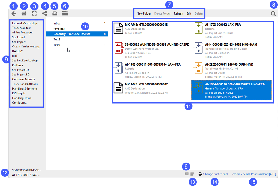Image resolution: width=278 pixels, height=189 pixels.
Task: Click the printer icon in status bar
Action: [x=200, y=174]
